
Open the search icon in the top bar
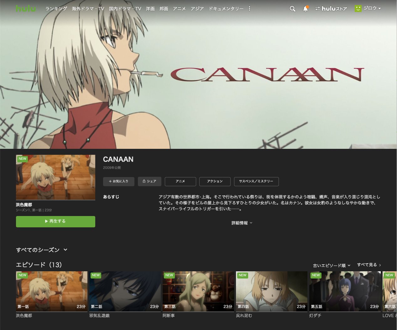(x=292, y=9)
